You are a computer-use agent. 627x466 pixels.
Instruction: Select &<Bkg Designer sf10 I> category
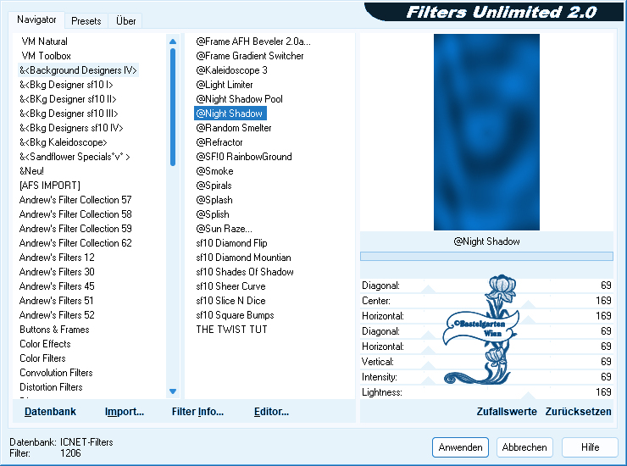(66, 85)
